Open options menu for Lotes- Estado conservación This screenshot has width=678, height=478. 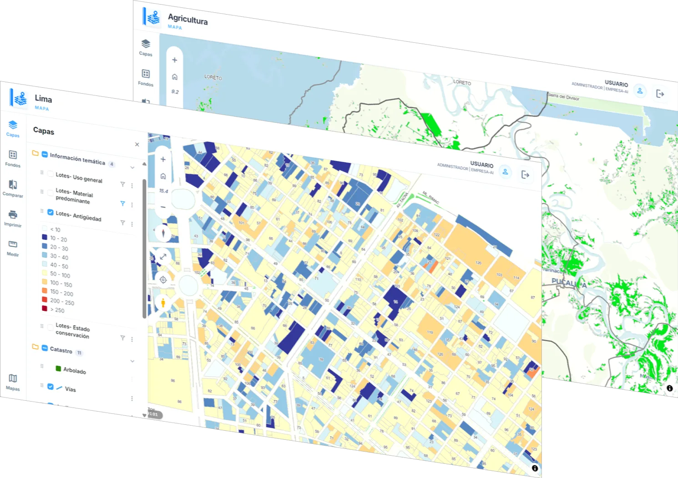click(x=132, y=339)
